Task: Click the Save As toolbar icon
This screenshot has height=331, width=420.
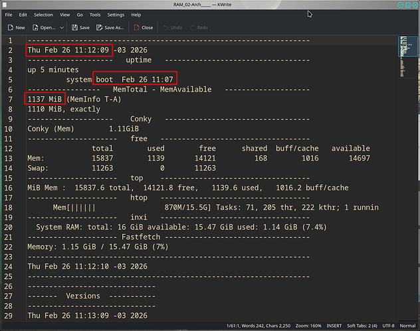Action: coord(100,28)
